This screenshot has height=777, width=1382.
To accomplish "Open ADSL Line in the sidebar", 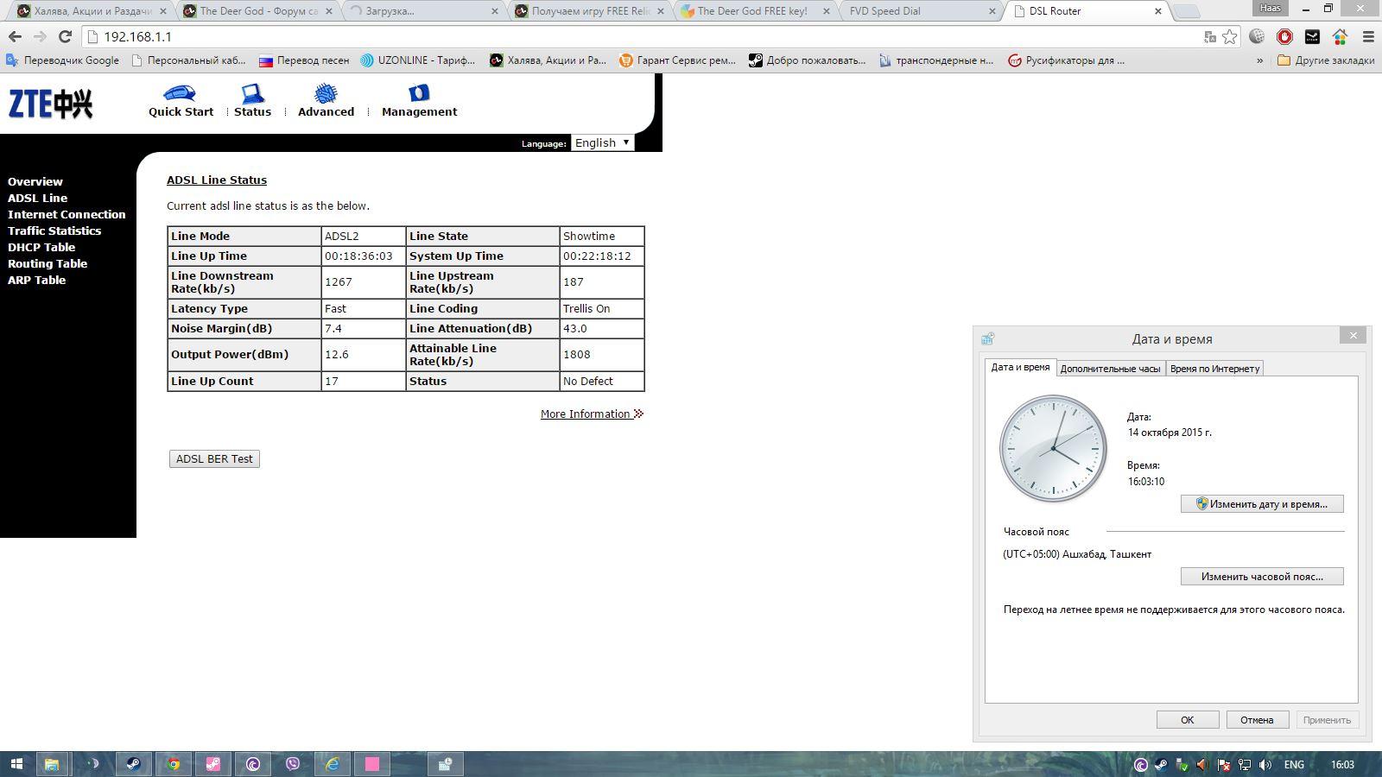I will pos(37,198).
